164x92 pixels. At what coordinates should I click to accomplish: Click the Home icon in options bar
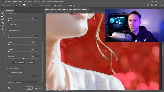click(4, 5)
